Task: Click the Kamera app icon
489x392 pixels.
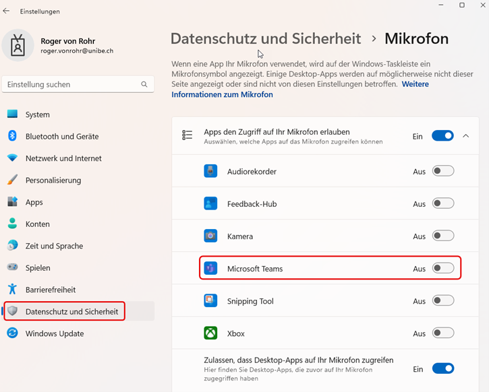Action: 210,236
